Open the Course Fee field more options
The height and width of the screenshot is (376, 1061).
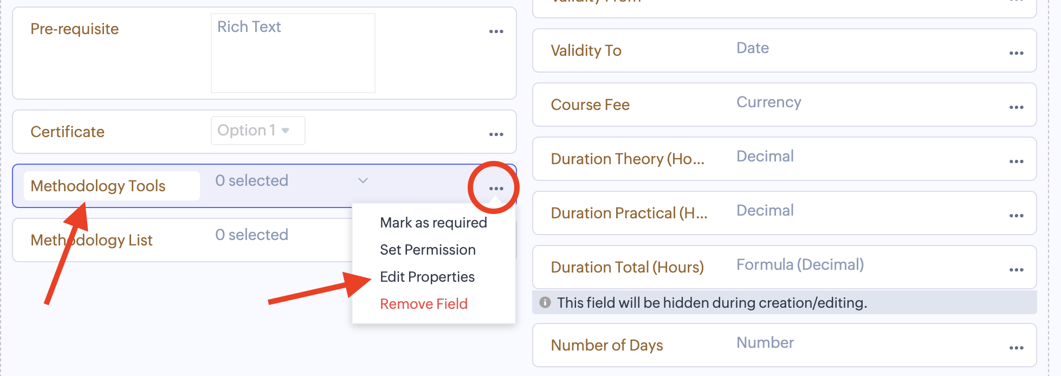[x=1016, y=107]
